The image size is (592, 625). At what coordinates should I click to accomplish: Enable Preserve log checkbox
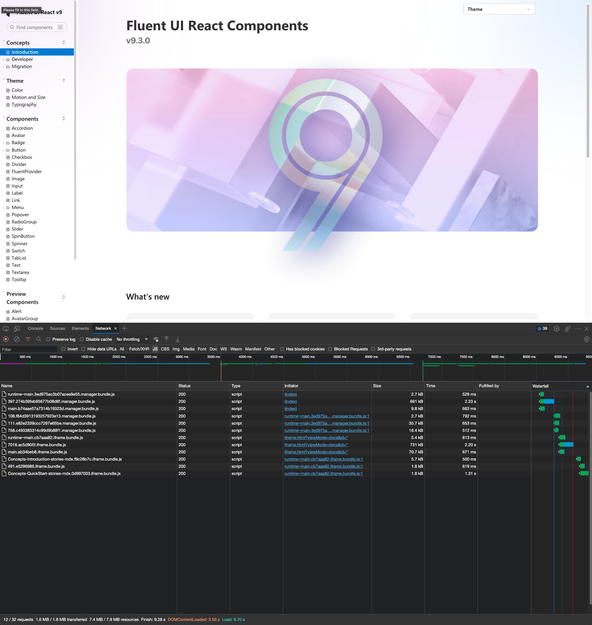(48, 339)
